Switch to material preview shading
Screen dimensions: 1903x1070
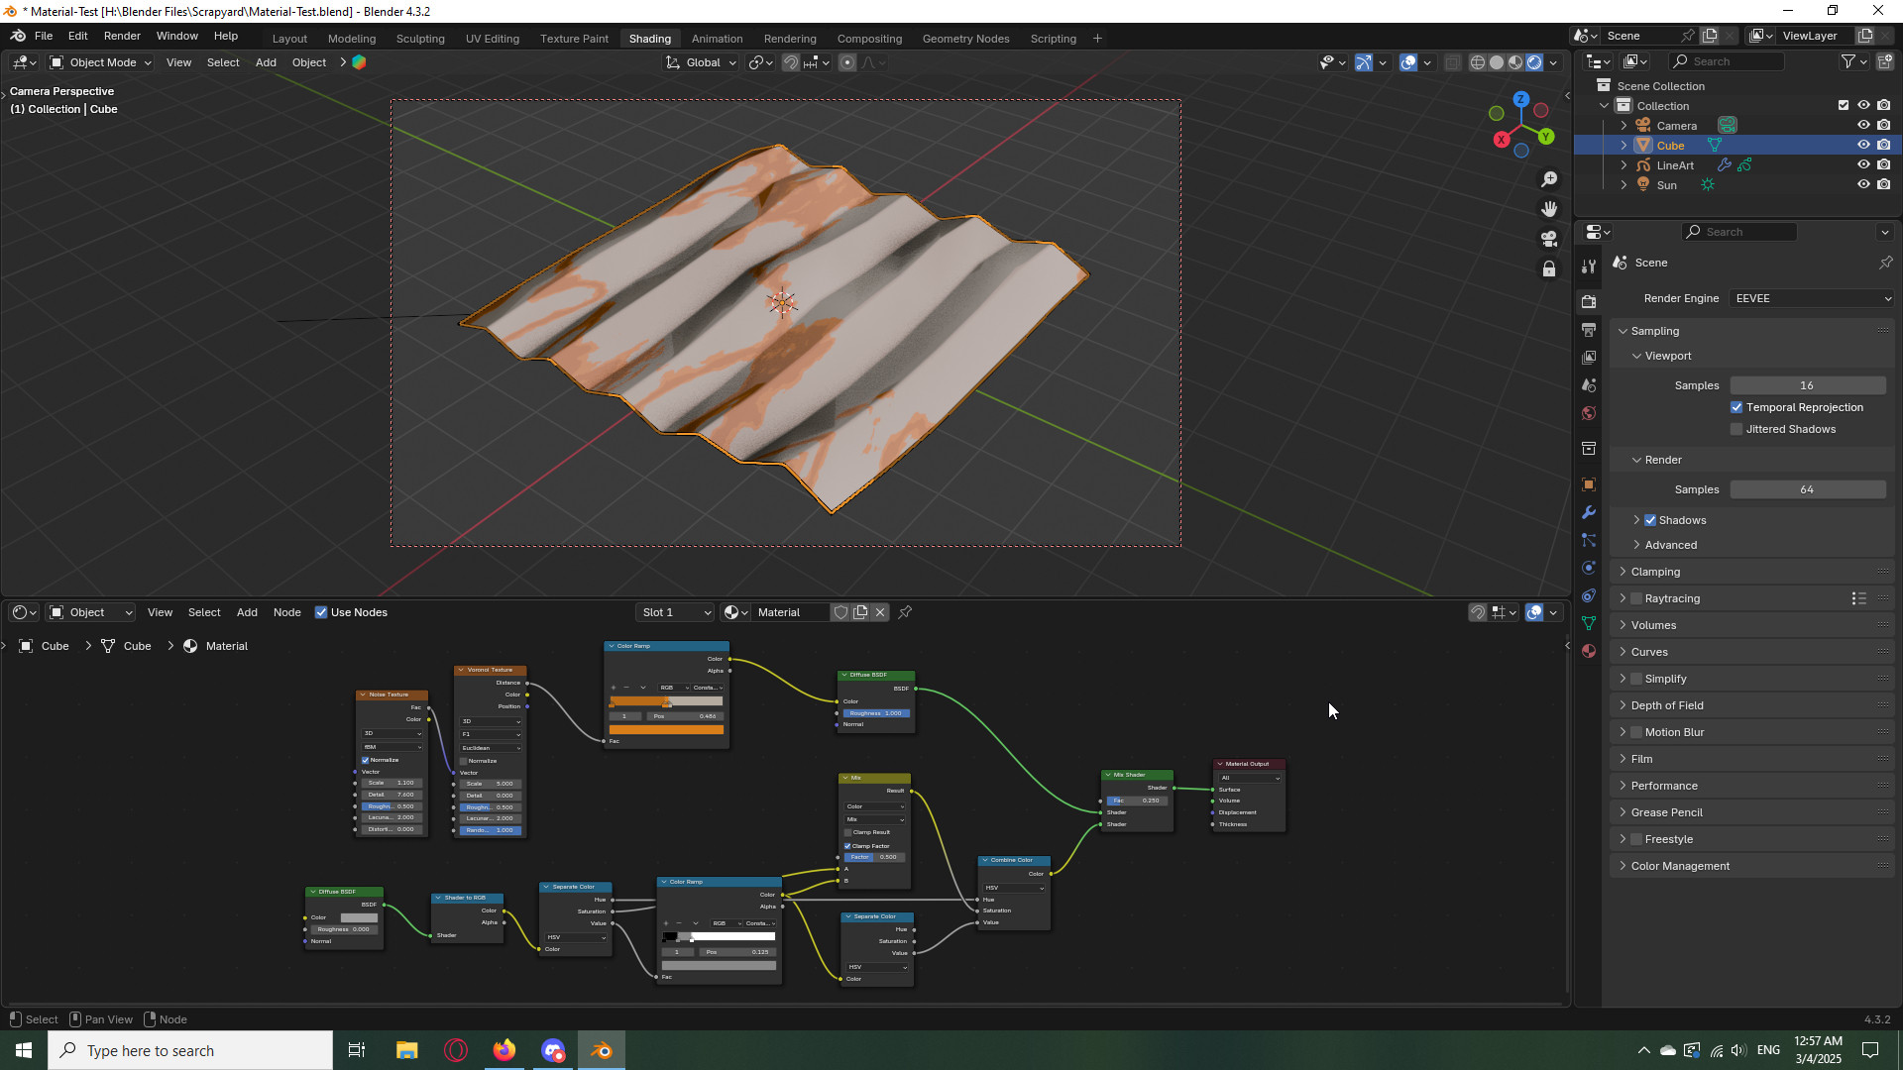click(1515, 62)
